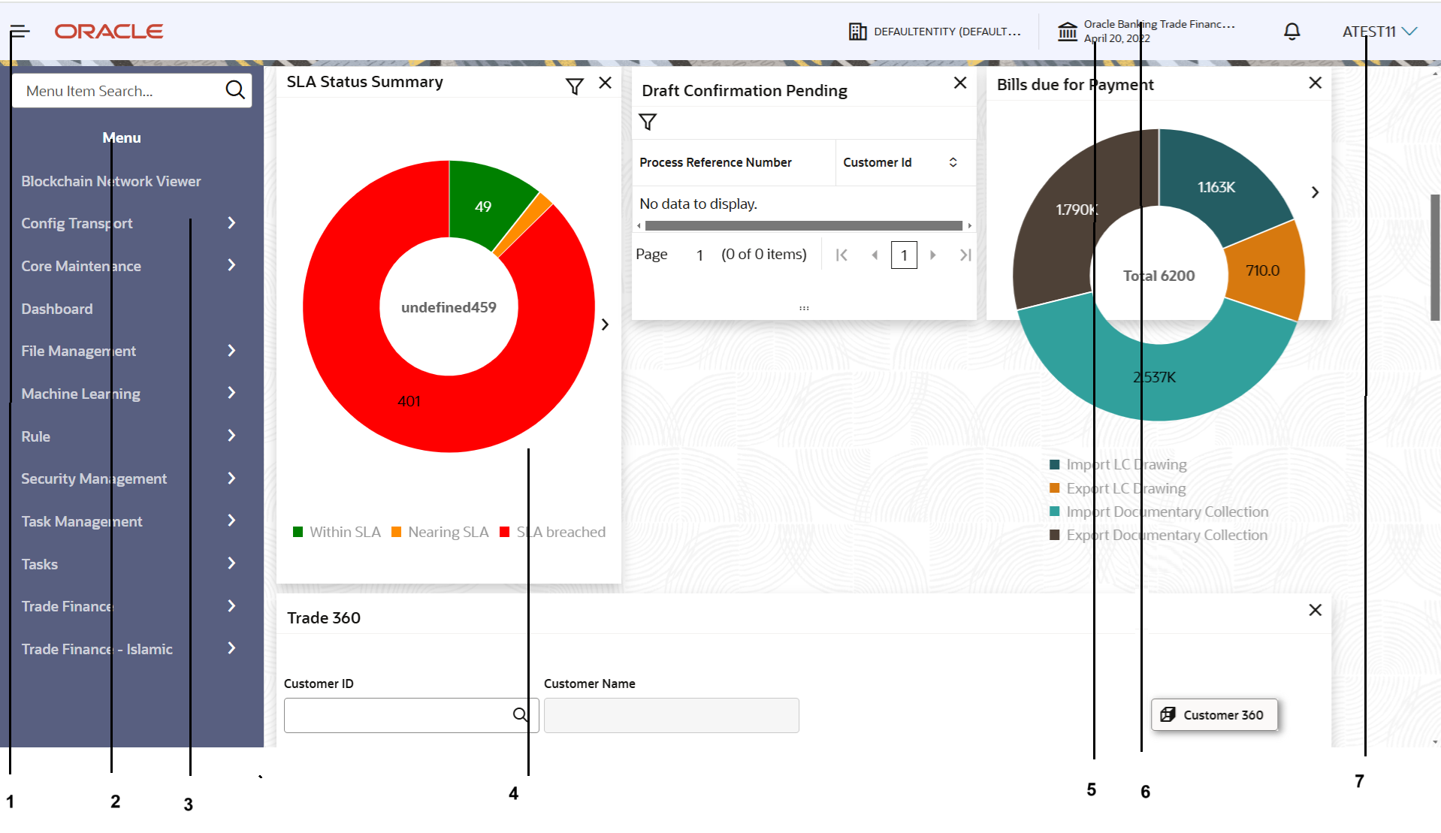The width and height of the screenshot is (1441, 833).
Task: Expand the Trade Finance - Islamic submenu
Action: (x=231, y=648)
